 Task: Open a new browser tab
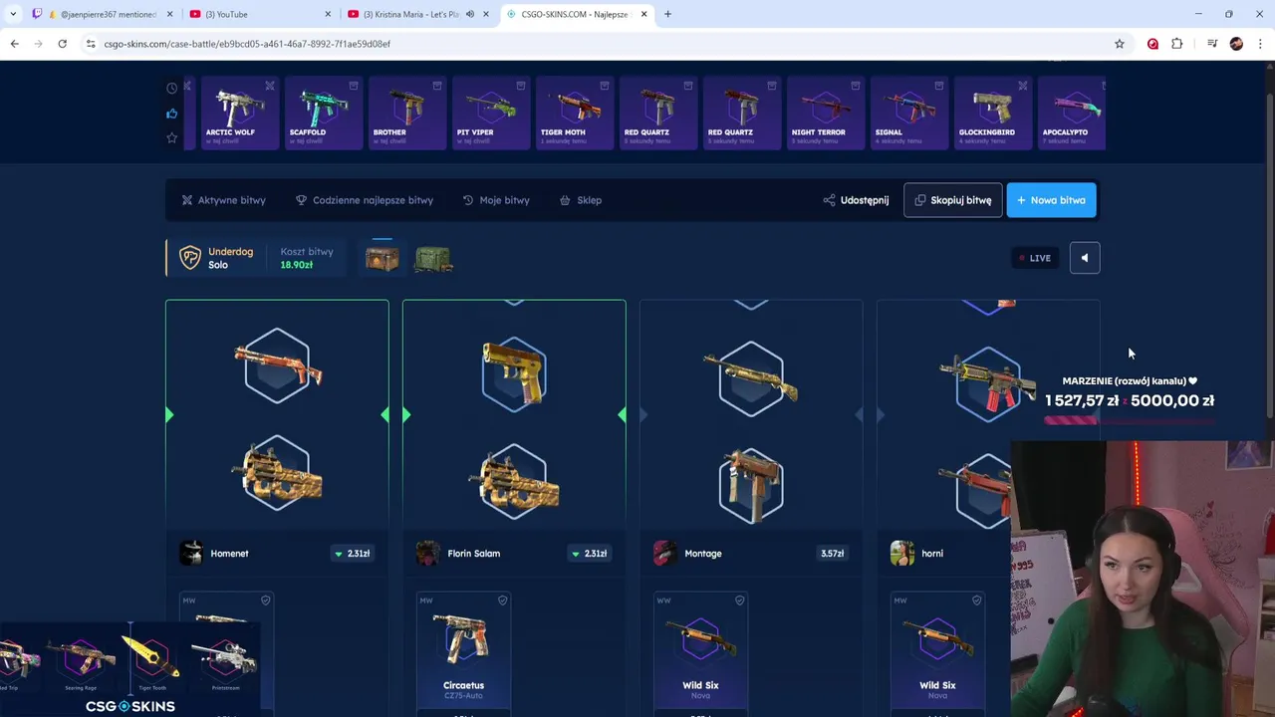pyautogui.click(x=667, y=14)
